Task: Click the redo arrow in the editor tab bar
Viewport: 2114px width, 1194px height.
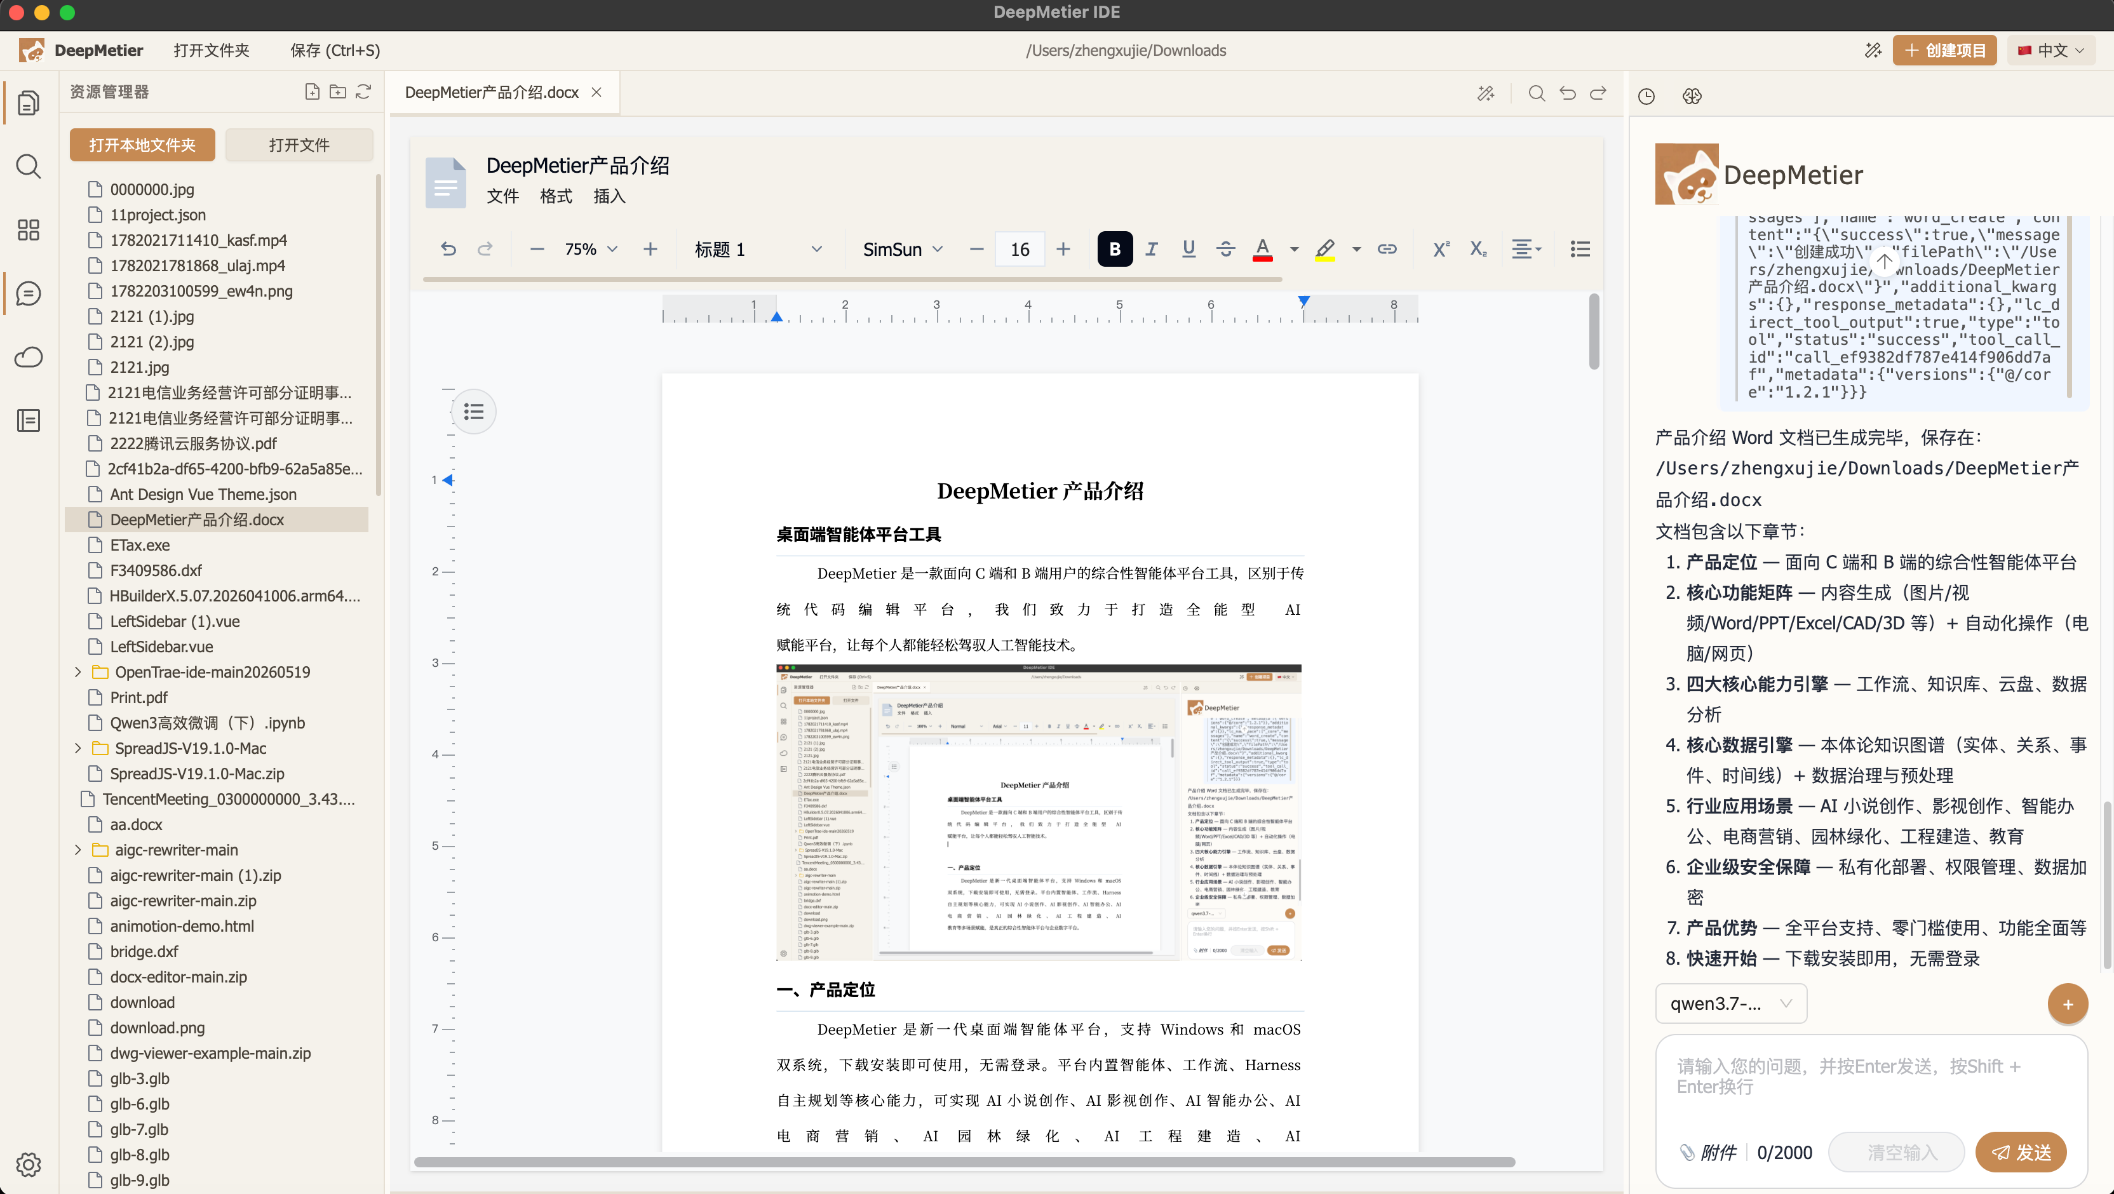Action: tap(1598, 93)
